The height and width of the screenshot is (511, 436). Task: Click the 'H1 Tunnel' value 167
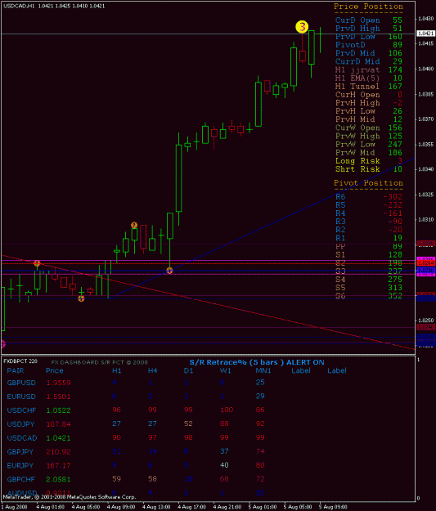[x=395, y=87]
